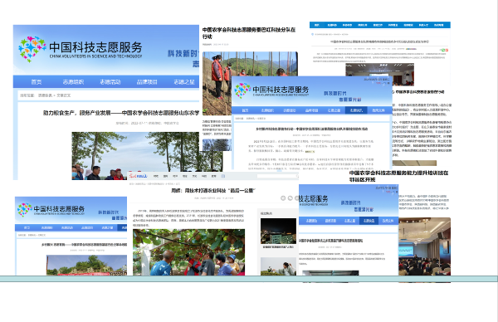Click the small heart logo in bottom-left banner
Image resolution: width=498 pixels, height=322 pixels.
pos(24,210)
